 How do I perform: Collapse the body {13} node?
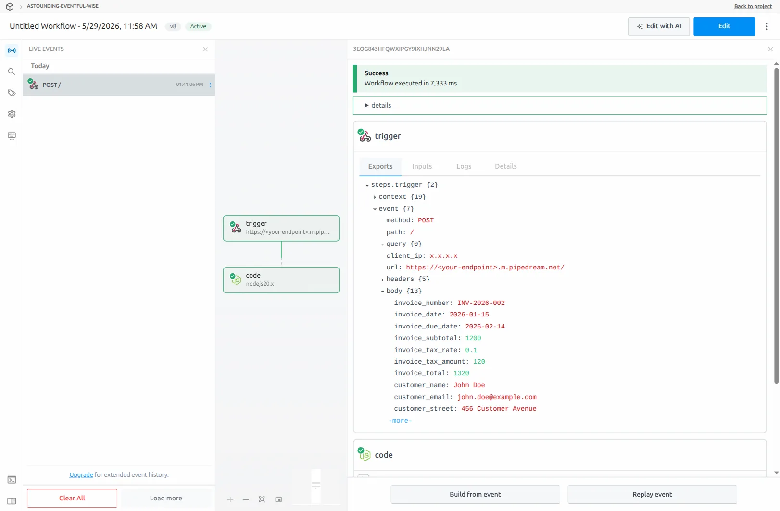coord(382,292)
